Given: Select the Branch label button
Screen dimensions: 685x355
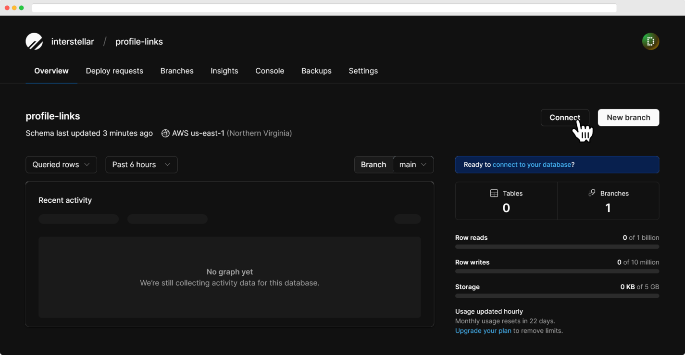Looking at the screenshot, I should [374, 164].
